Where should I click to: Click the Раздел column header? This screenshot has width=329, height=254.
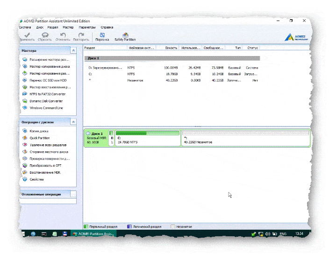click(x=105, y=48)
